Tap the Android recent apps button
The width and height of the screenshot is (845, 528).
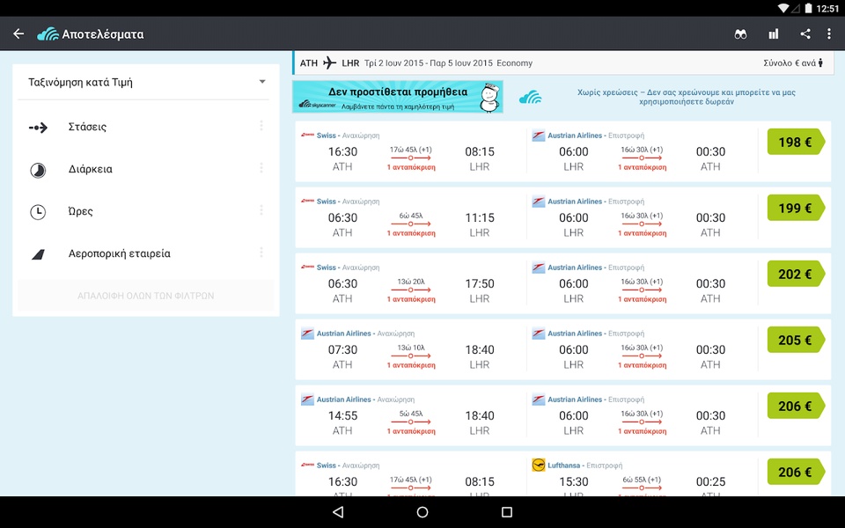507,512
